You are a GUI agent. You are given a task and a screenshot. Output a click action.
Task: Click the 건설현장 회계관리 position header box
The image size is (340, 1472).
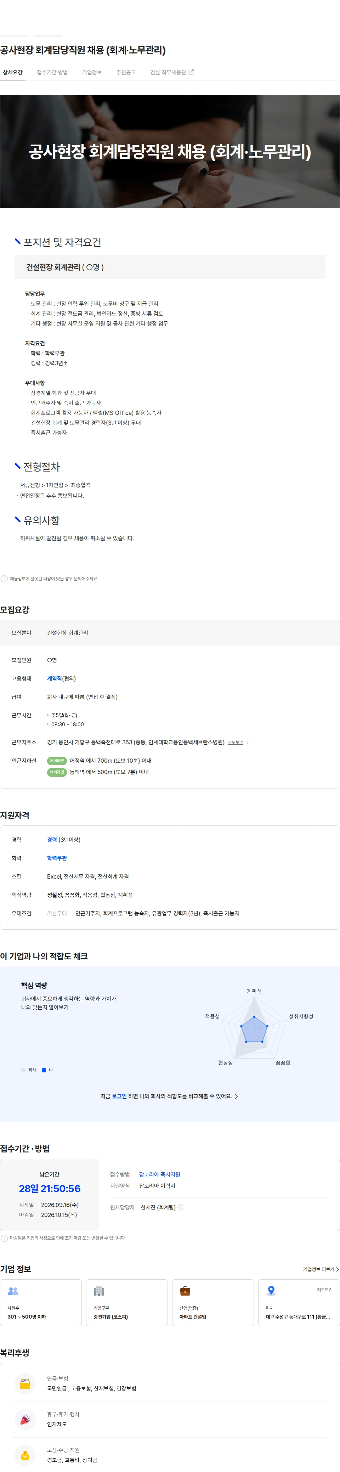170,267
